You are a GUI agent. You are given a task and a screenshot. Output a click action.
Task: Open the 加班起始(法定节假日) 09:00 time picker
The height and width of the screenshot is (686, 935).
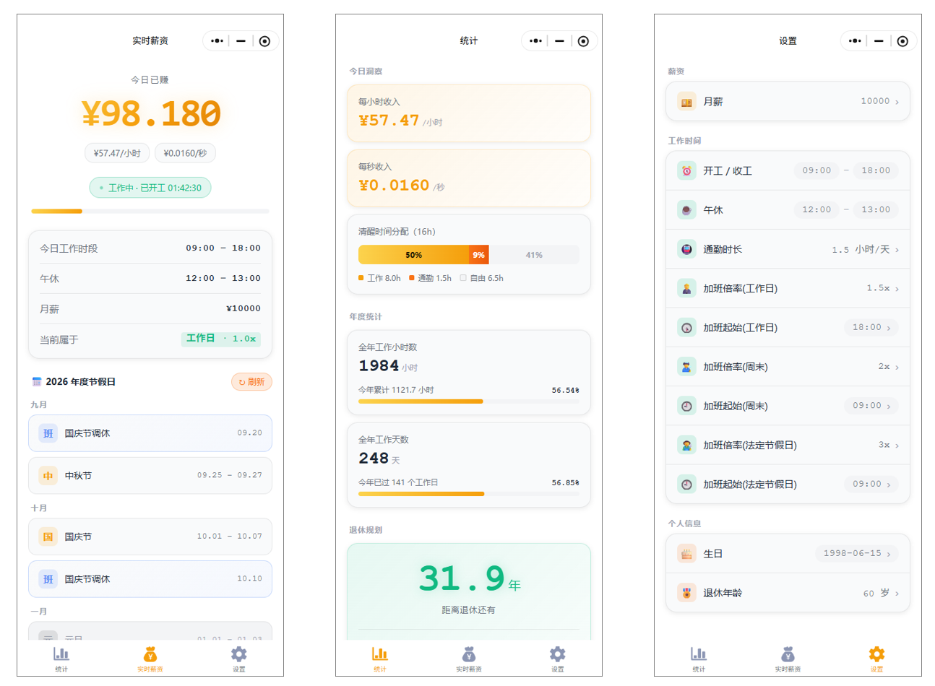click(871, 484)
